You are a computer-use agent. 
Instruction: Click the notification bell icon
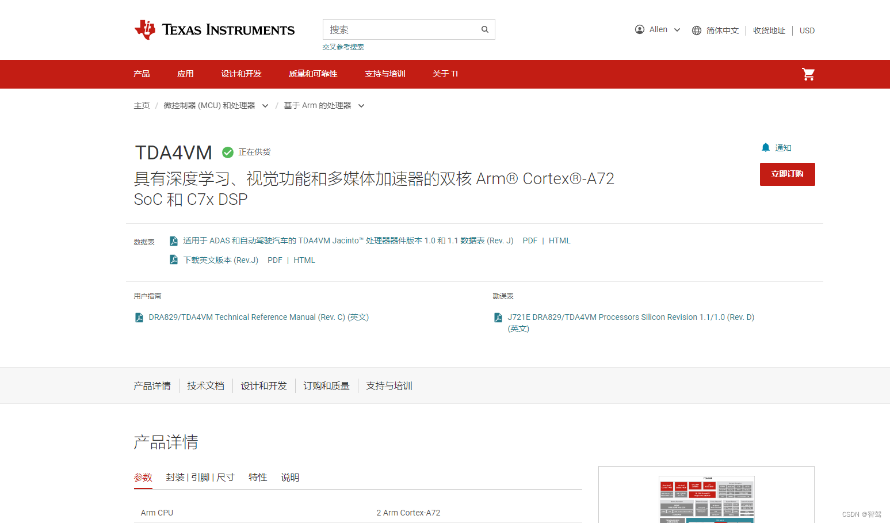tap(766, 147)
